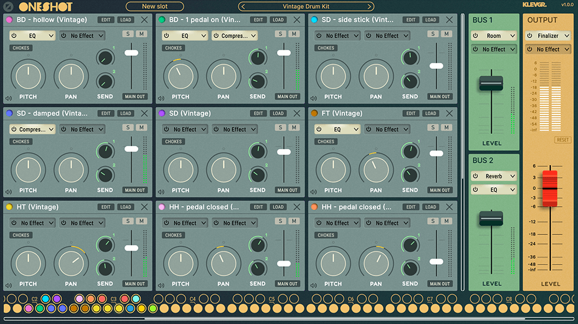
Task: Close the SD - side stick slot
Action: click(x=450, y=20)
